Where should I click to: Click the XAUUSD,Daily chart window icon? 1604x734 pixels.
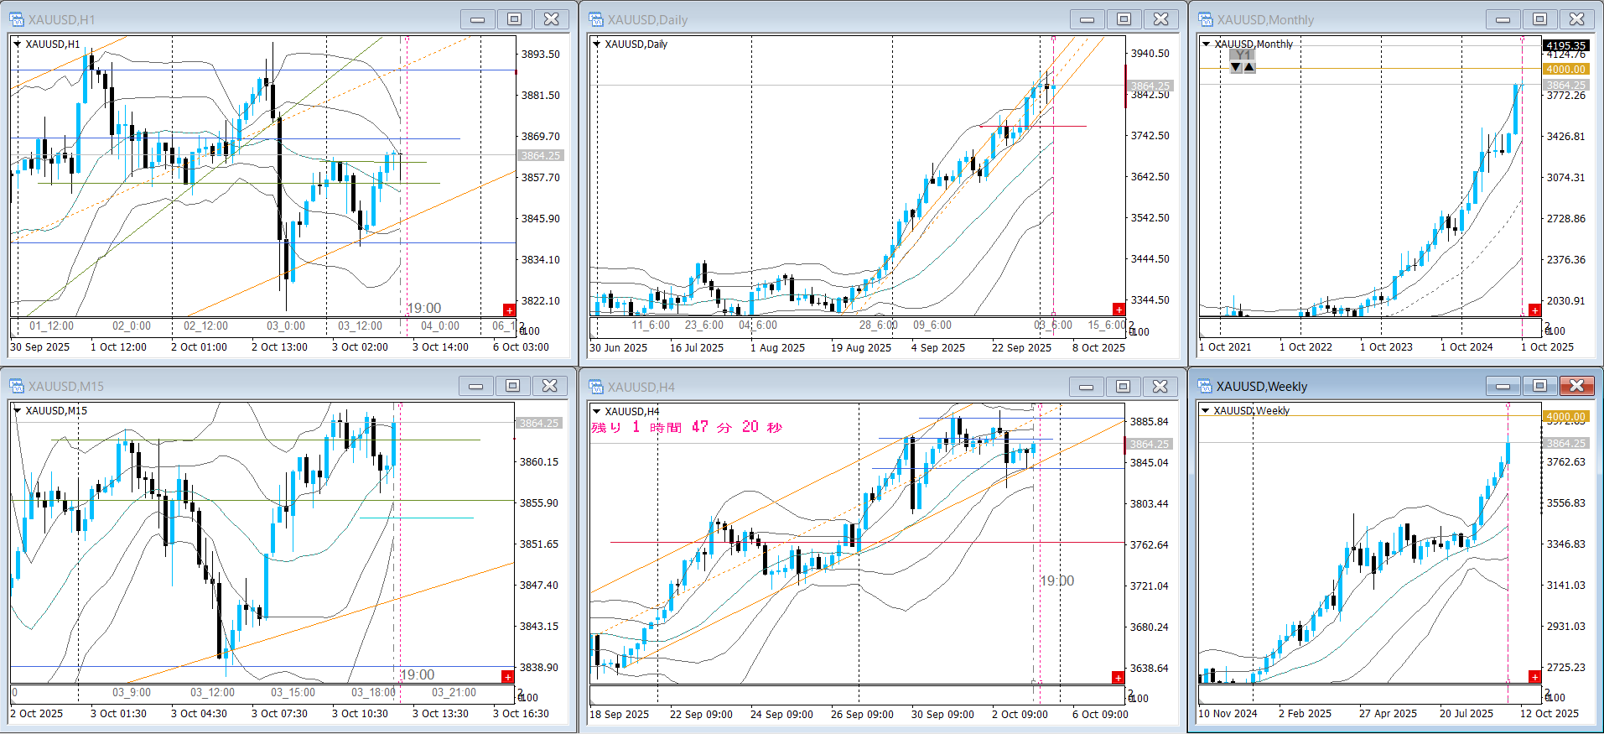tap(596, 19)
